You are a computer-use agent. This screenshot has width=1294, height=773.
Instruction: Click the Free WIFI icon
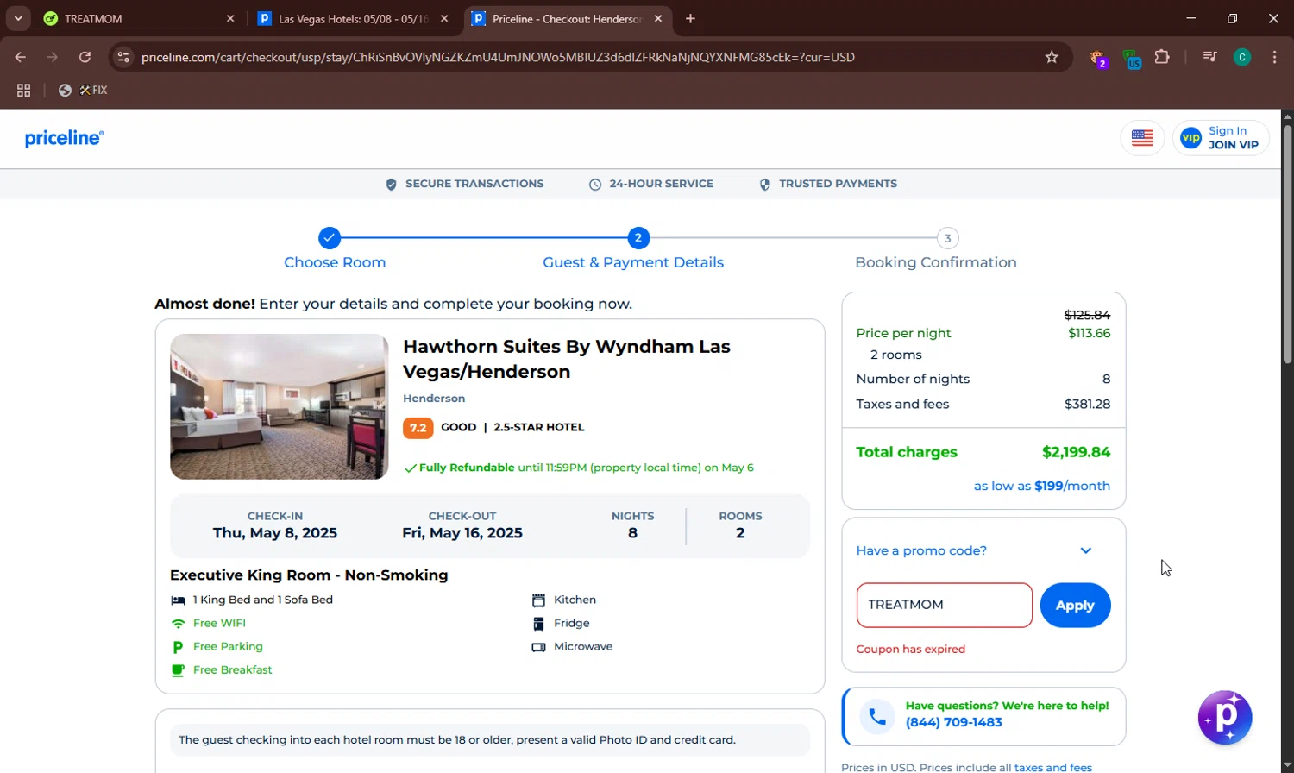click(178, 624)
